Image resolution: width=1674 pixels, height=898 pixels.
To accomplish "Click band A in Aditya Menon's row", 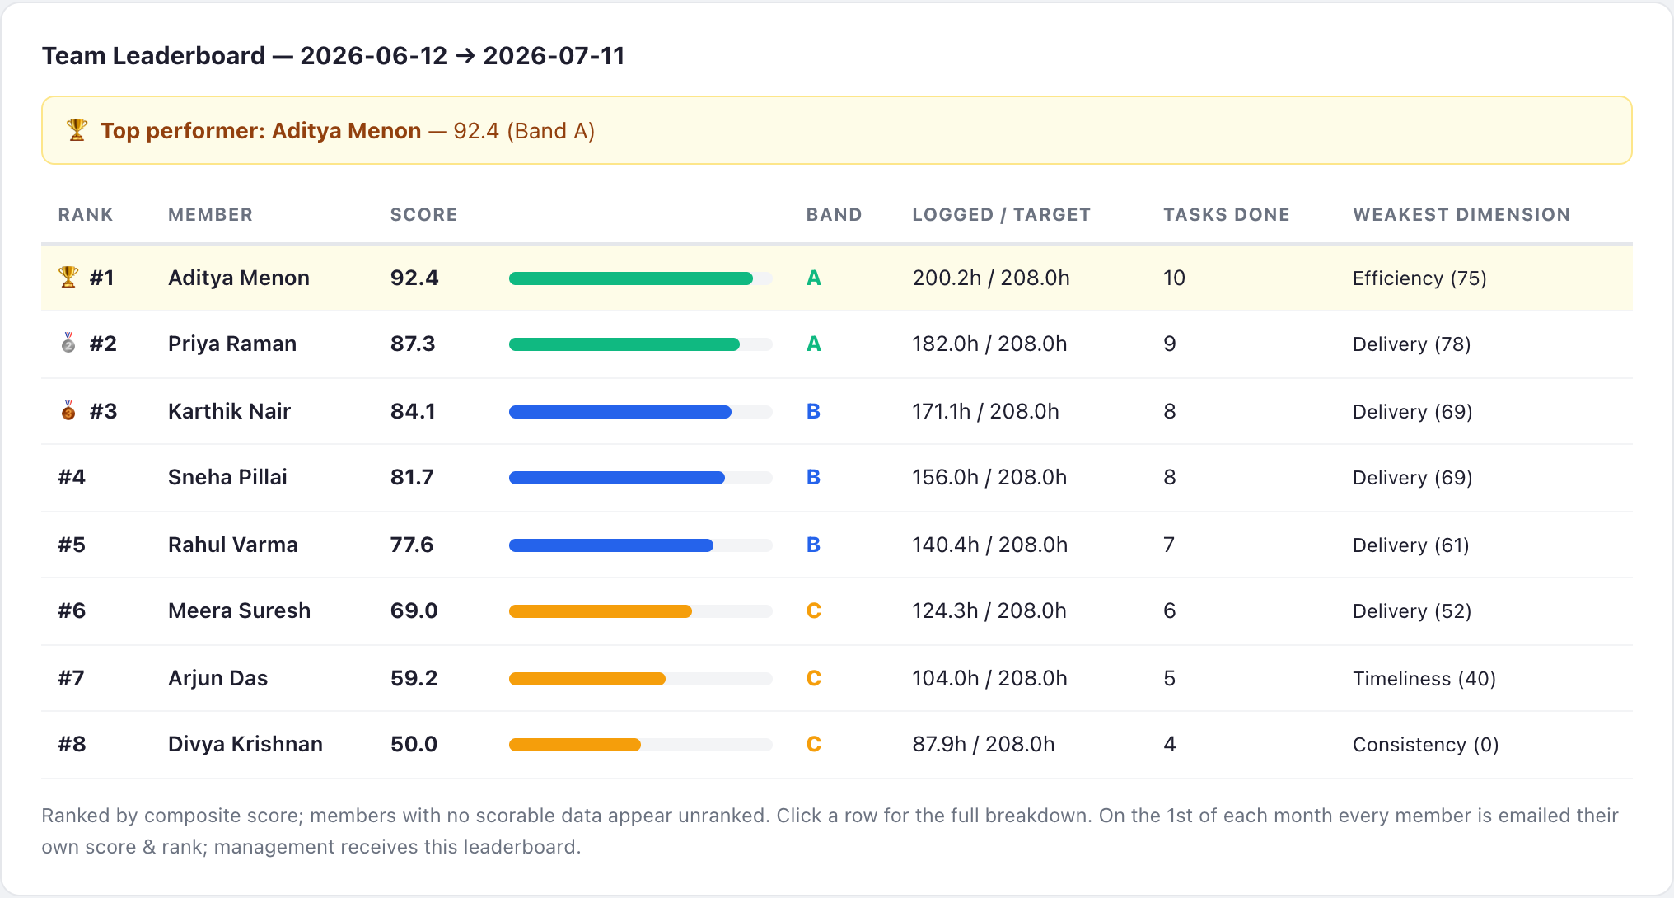I will pos(814,278).
